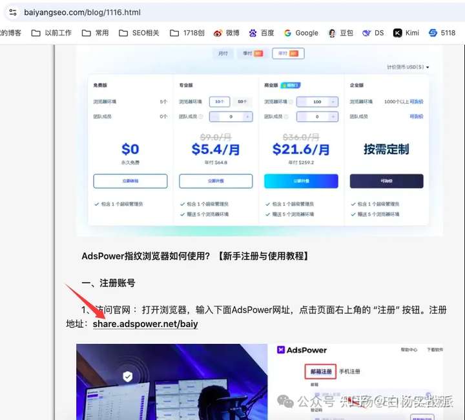Click the upgrade button under $5.4/月

pyautogui.click(x=216, y=181)
